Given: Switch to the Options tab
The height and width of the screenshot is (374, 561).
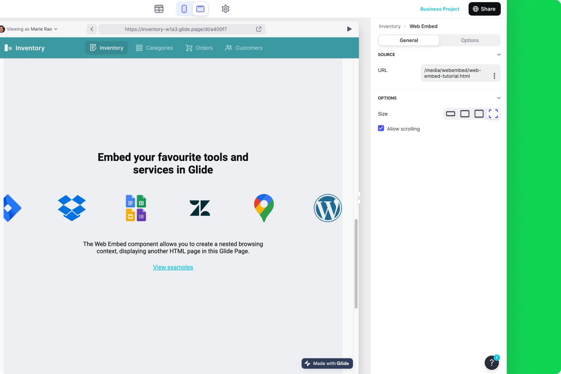Looking at the screenshot, I should pyautogui.click(x=470, y=40).
